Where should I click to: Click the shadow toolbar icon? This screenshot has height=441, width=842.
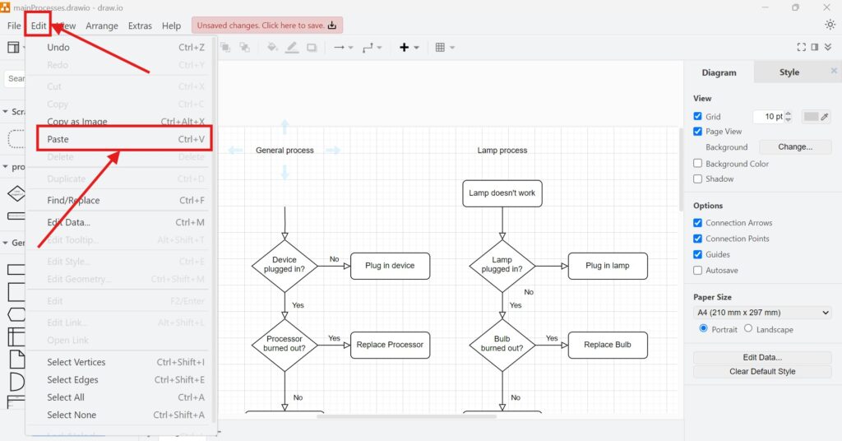click(312, 48)
